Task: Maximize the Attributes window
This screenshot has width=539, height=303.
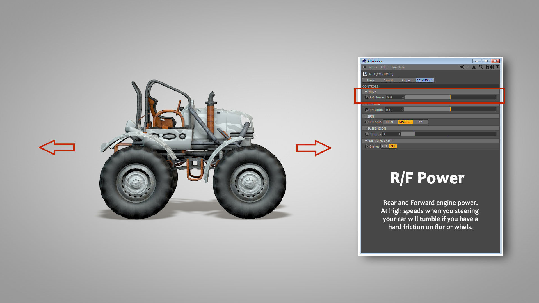Action: pos(486,61)
